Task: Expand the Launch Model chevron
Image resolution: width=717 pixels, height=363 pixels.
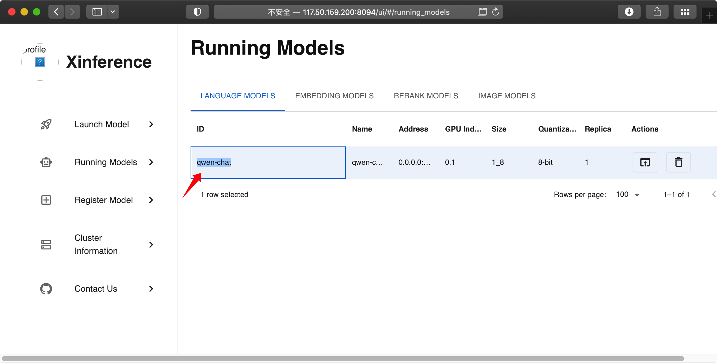Action: (151, 124)
